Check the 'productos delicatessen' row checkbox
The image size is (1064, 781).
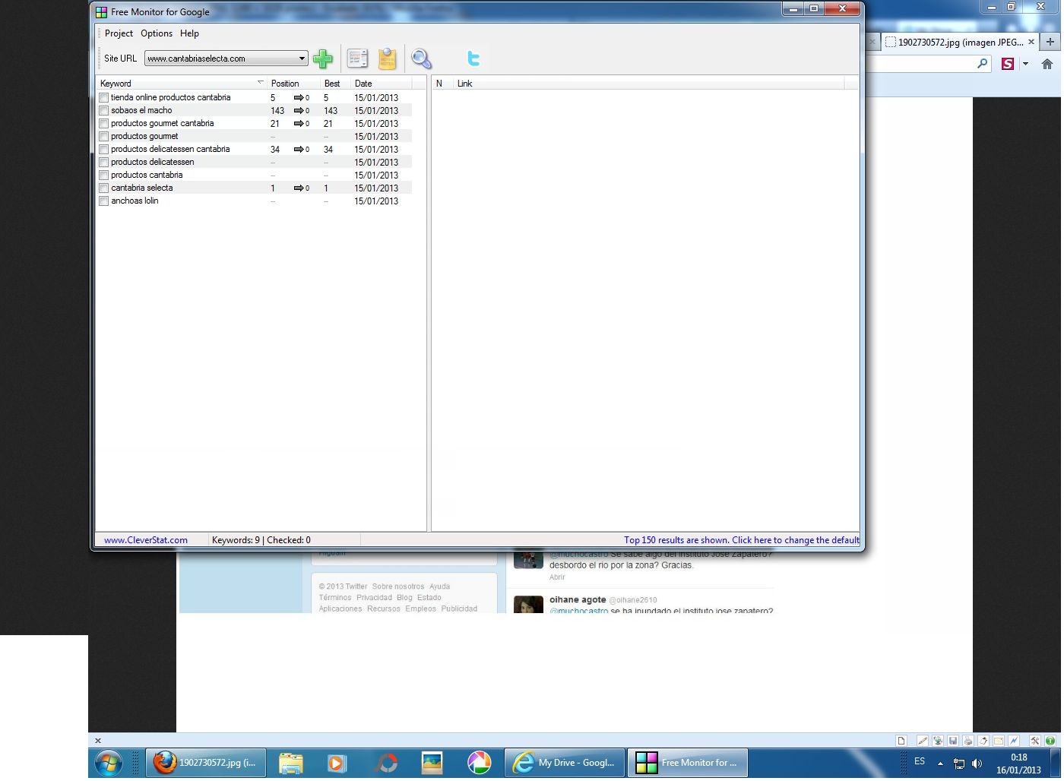tap(104, 162)
